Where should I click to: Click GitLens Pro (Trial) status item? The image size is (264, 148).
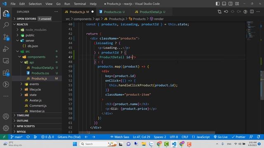[x=69, y=137]
